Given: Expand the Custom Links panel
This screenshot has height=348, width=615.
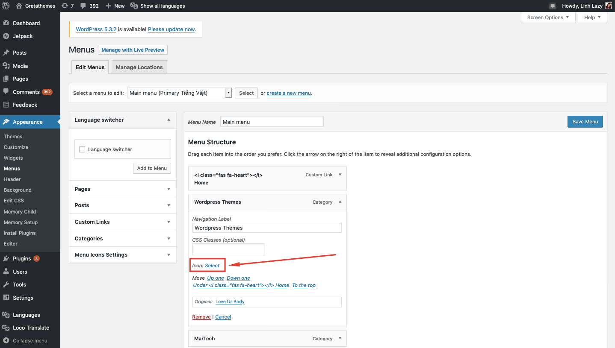Looking at the screenshot, I should pos(169,222).
